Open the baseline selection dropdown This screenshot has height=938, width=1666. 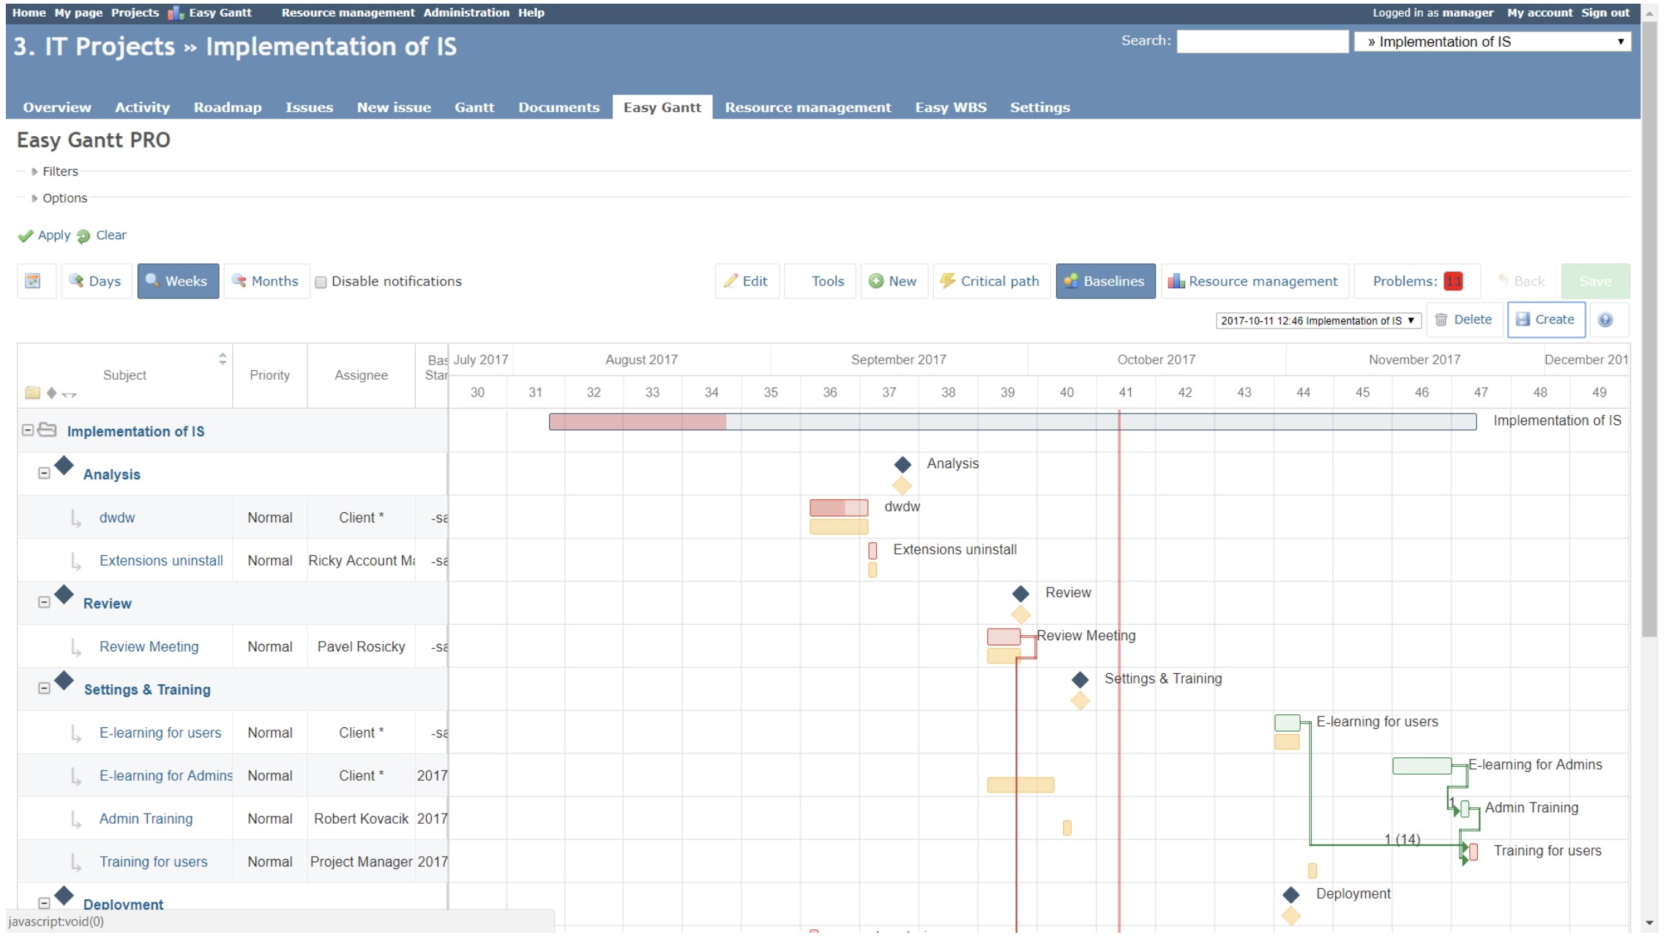click(x=1318, y=320)
